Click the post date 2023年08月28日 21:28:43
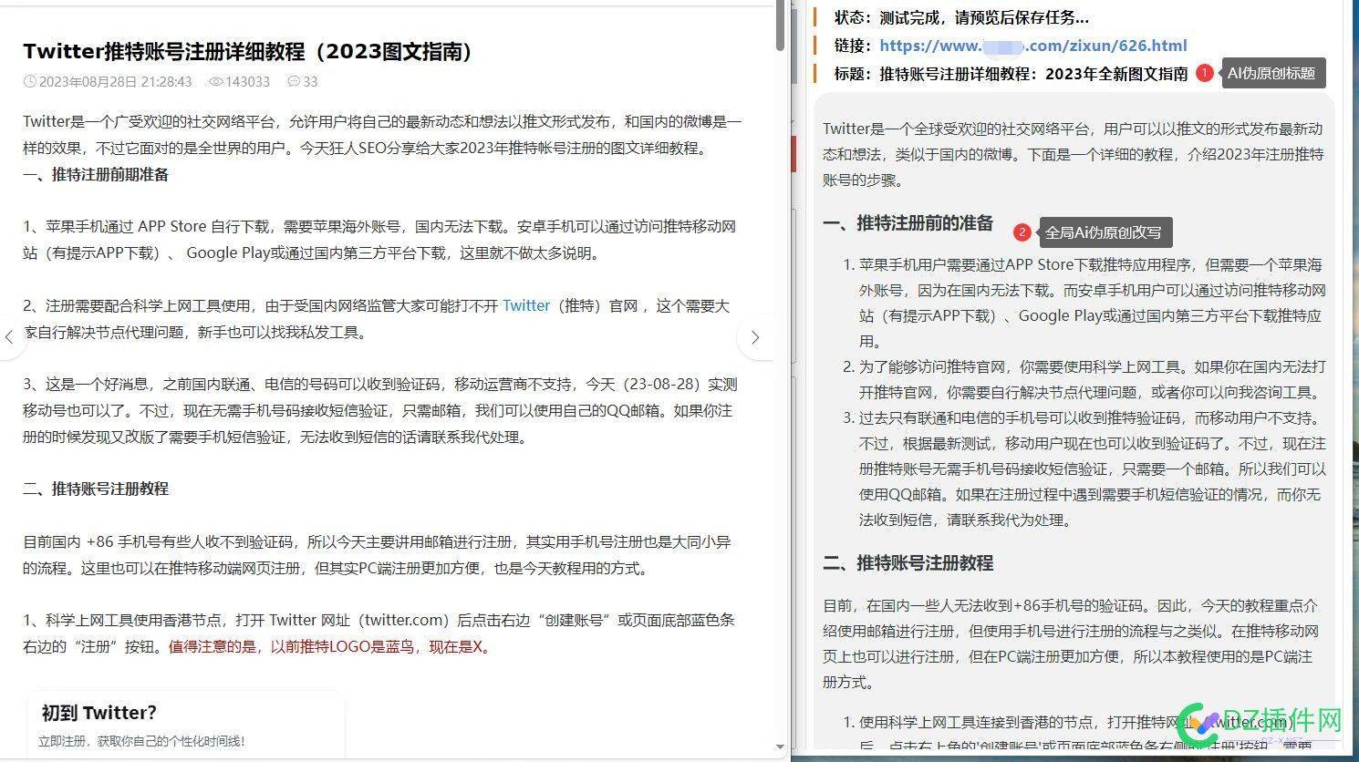Viewport: 1359px width, 762px height. [x=116, y=82]
